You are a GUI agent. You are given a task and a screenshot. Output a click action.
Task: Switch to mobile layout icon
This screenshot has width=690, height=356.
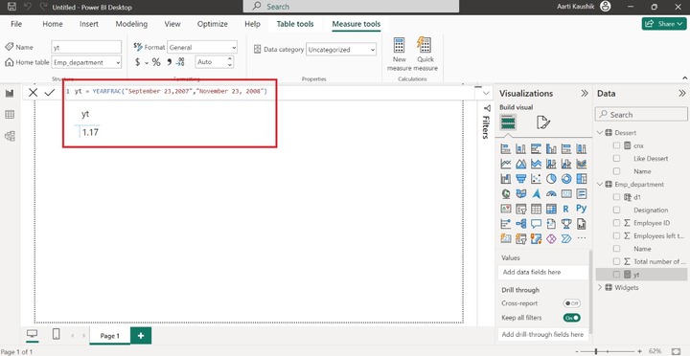(x=57, y=334)
